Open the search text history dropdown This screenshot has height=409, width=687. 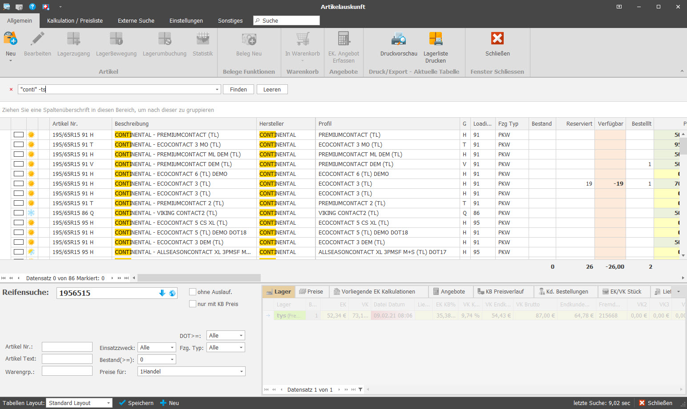(x=217, y=89)
